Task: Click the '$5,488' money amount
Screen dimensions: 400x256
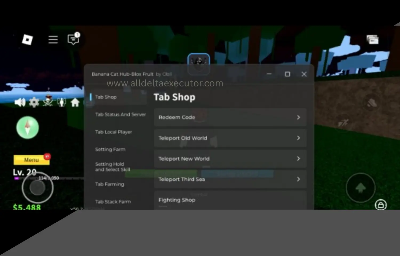Action: click(x=27, y=207)
